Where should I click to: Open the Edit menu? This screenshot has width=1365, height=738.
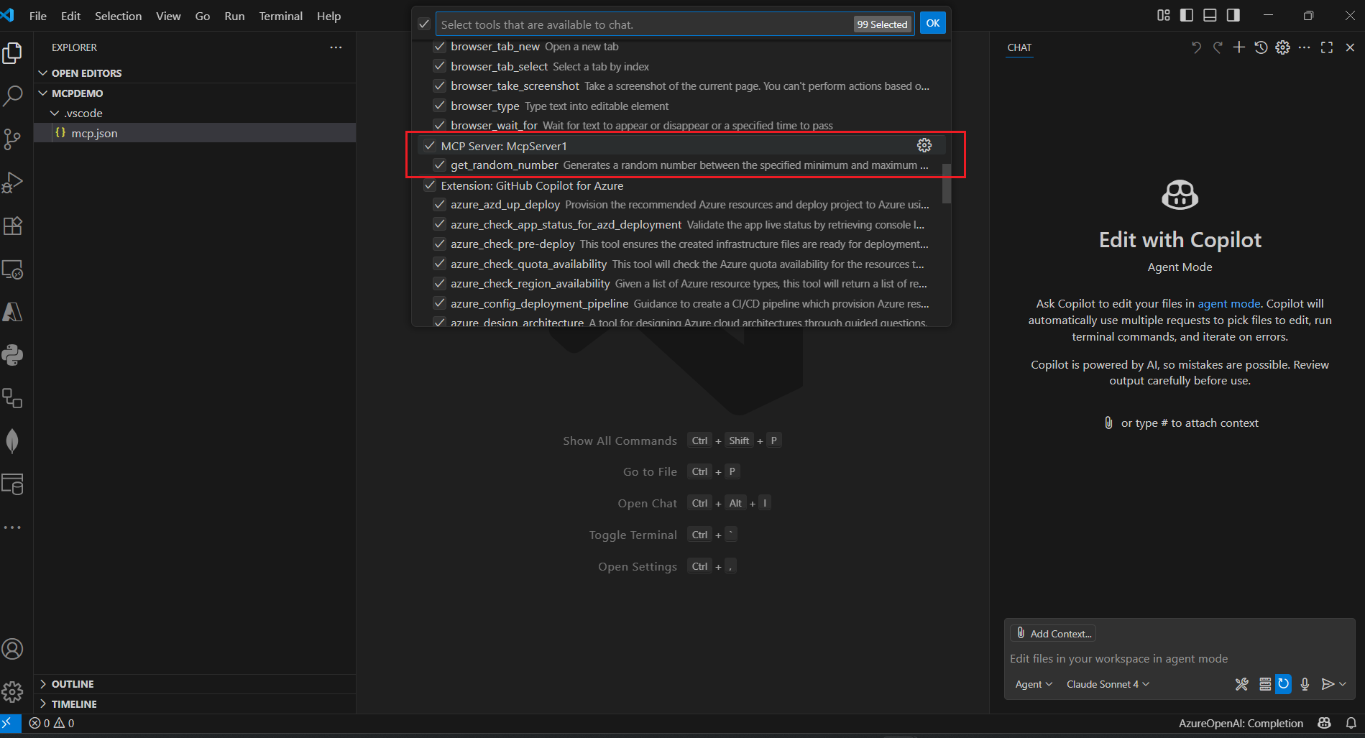70,16
